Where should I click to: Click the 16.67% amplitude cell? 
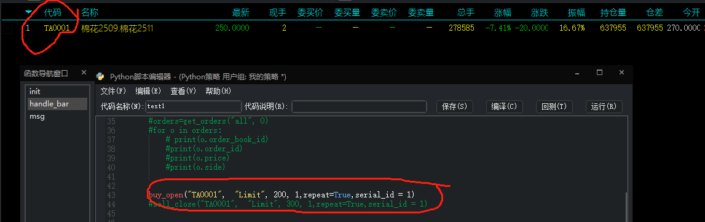tap(572, 28)
